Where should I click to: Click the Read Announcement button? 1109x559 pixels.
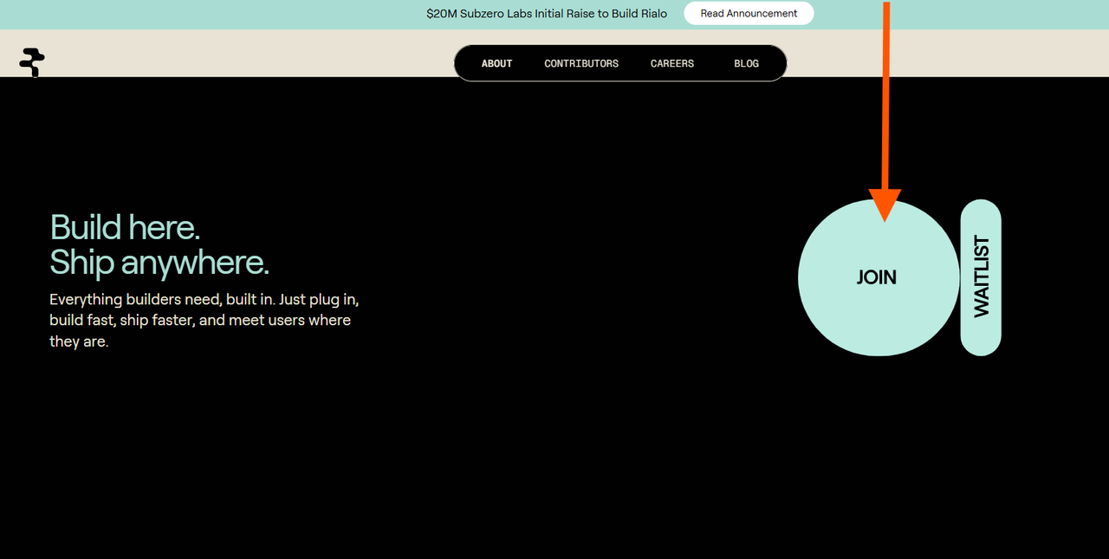pos(749,14)
